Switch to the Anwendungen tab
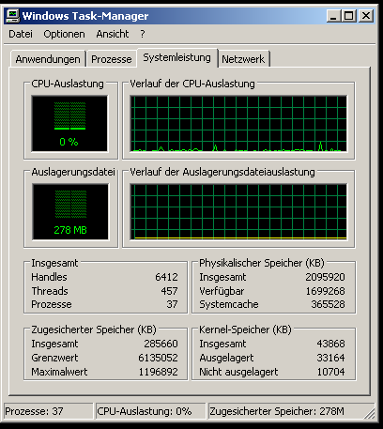This screenshot has height=429, width=383. coord(48,59)
